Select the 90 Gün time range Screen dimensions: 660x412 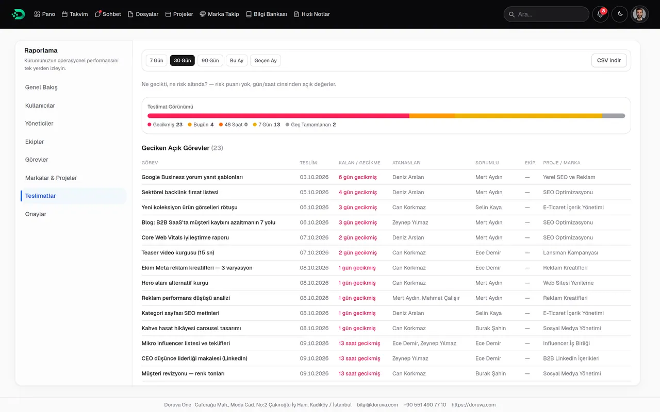pos(210,61)
